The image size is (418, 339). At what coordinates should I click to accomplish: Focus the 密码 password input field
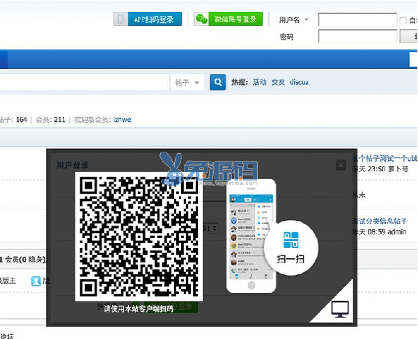coord(357,36)
